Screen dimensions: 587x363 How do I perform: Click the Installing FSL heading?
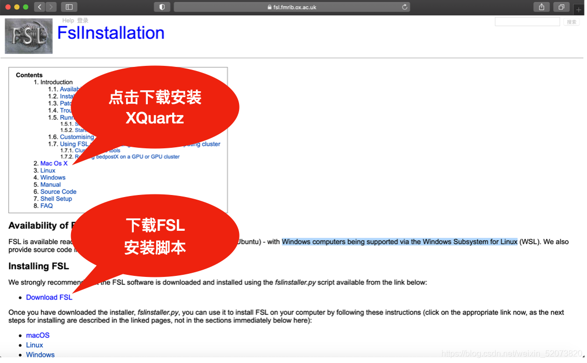click(x=39, y=267)
